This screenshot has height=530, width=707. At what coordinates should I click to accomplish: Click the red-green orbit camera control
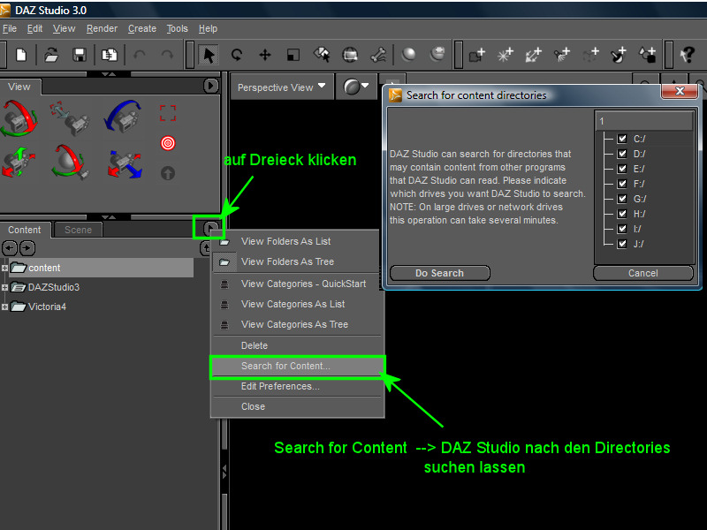[18, 119]
